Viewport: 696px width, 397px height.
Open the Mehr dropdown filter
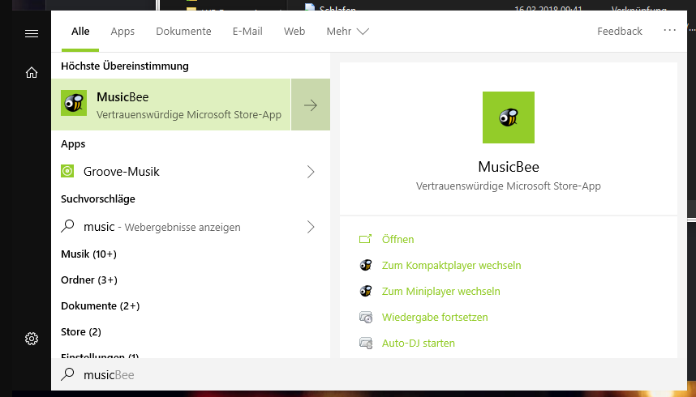coord(347,32)
